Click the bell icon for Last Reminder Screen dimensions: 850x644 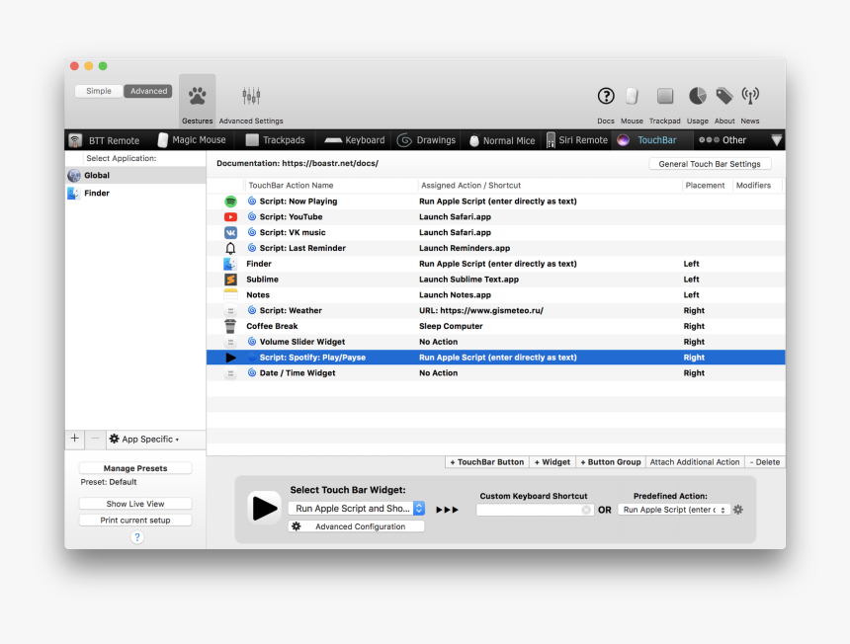coord(230,249)
